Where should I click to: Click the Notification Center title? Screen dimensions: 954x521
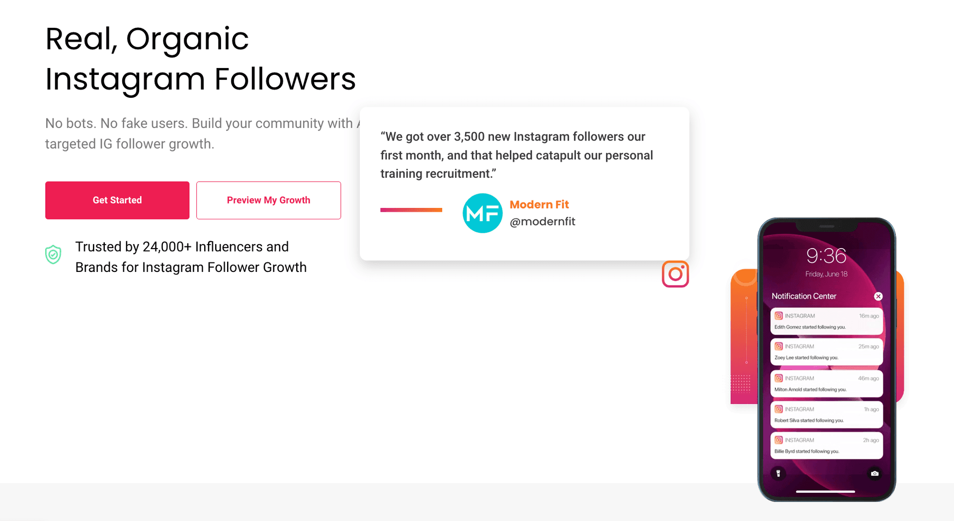pyautogui.click(x=803, y=296)
